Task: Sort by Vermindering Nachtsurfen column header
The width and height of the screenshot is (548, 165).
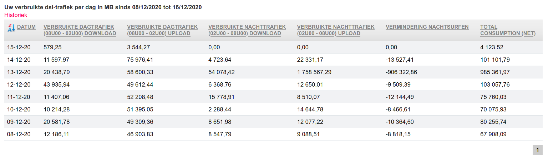Action: (427, 27)
